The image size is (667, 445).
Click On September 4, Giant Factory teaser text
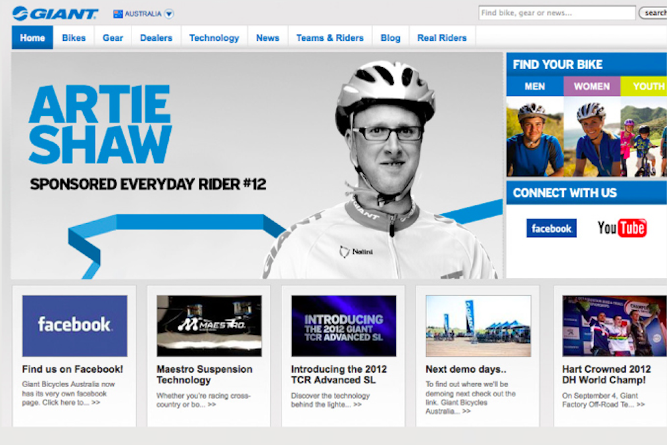click(603, 400)
